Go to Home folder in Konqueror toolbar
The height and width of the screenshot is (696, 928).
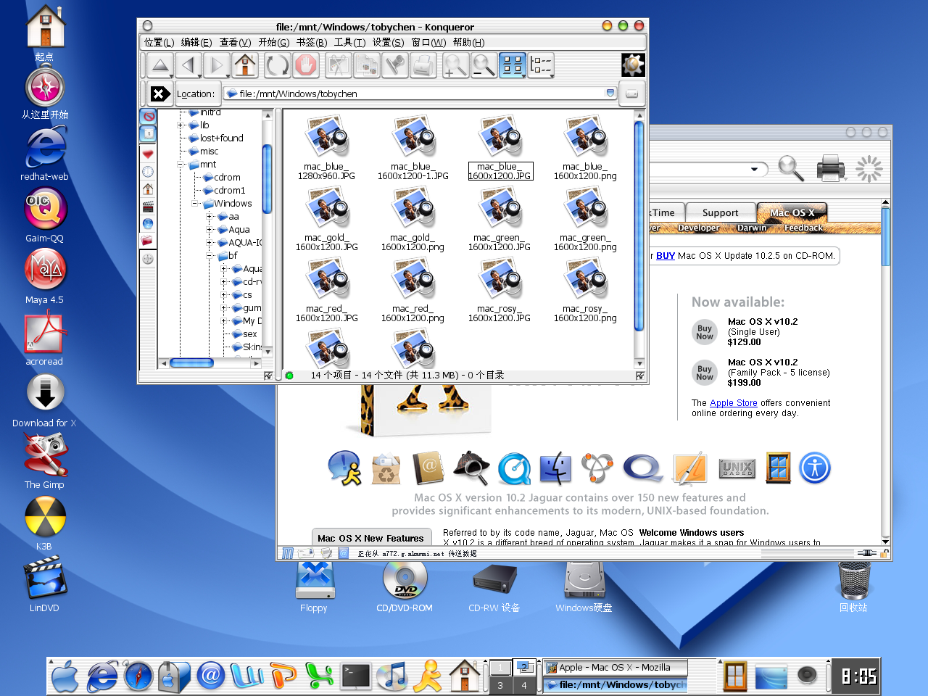245,66
